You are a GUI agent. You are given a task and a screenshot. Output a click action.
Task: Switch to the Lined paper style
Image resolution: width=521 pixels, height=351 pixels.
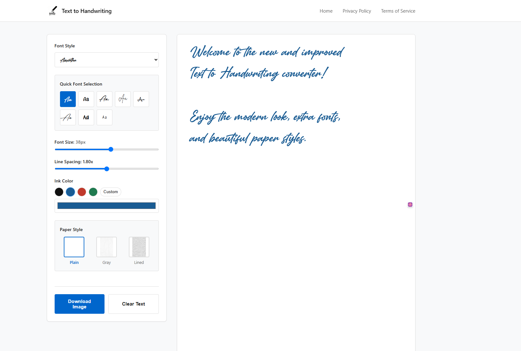[x=139, y=247]
